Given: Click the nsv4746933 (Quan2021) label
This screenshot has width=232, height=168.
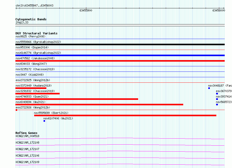Looking at the screenshot, I should (x=32, y=96).
